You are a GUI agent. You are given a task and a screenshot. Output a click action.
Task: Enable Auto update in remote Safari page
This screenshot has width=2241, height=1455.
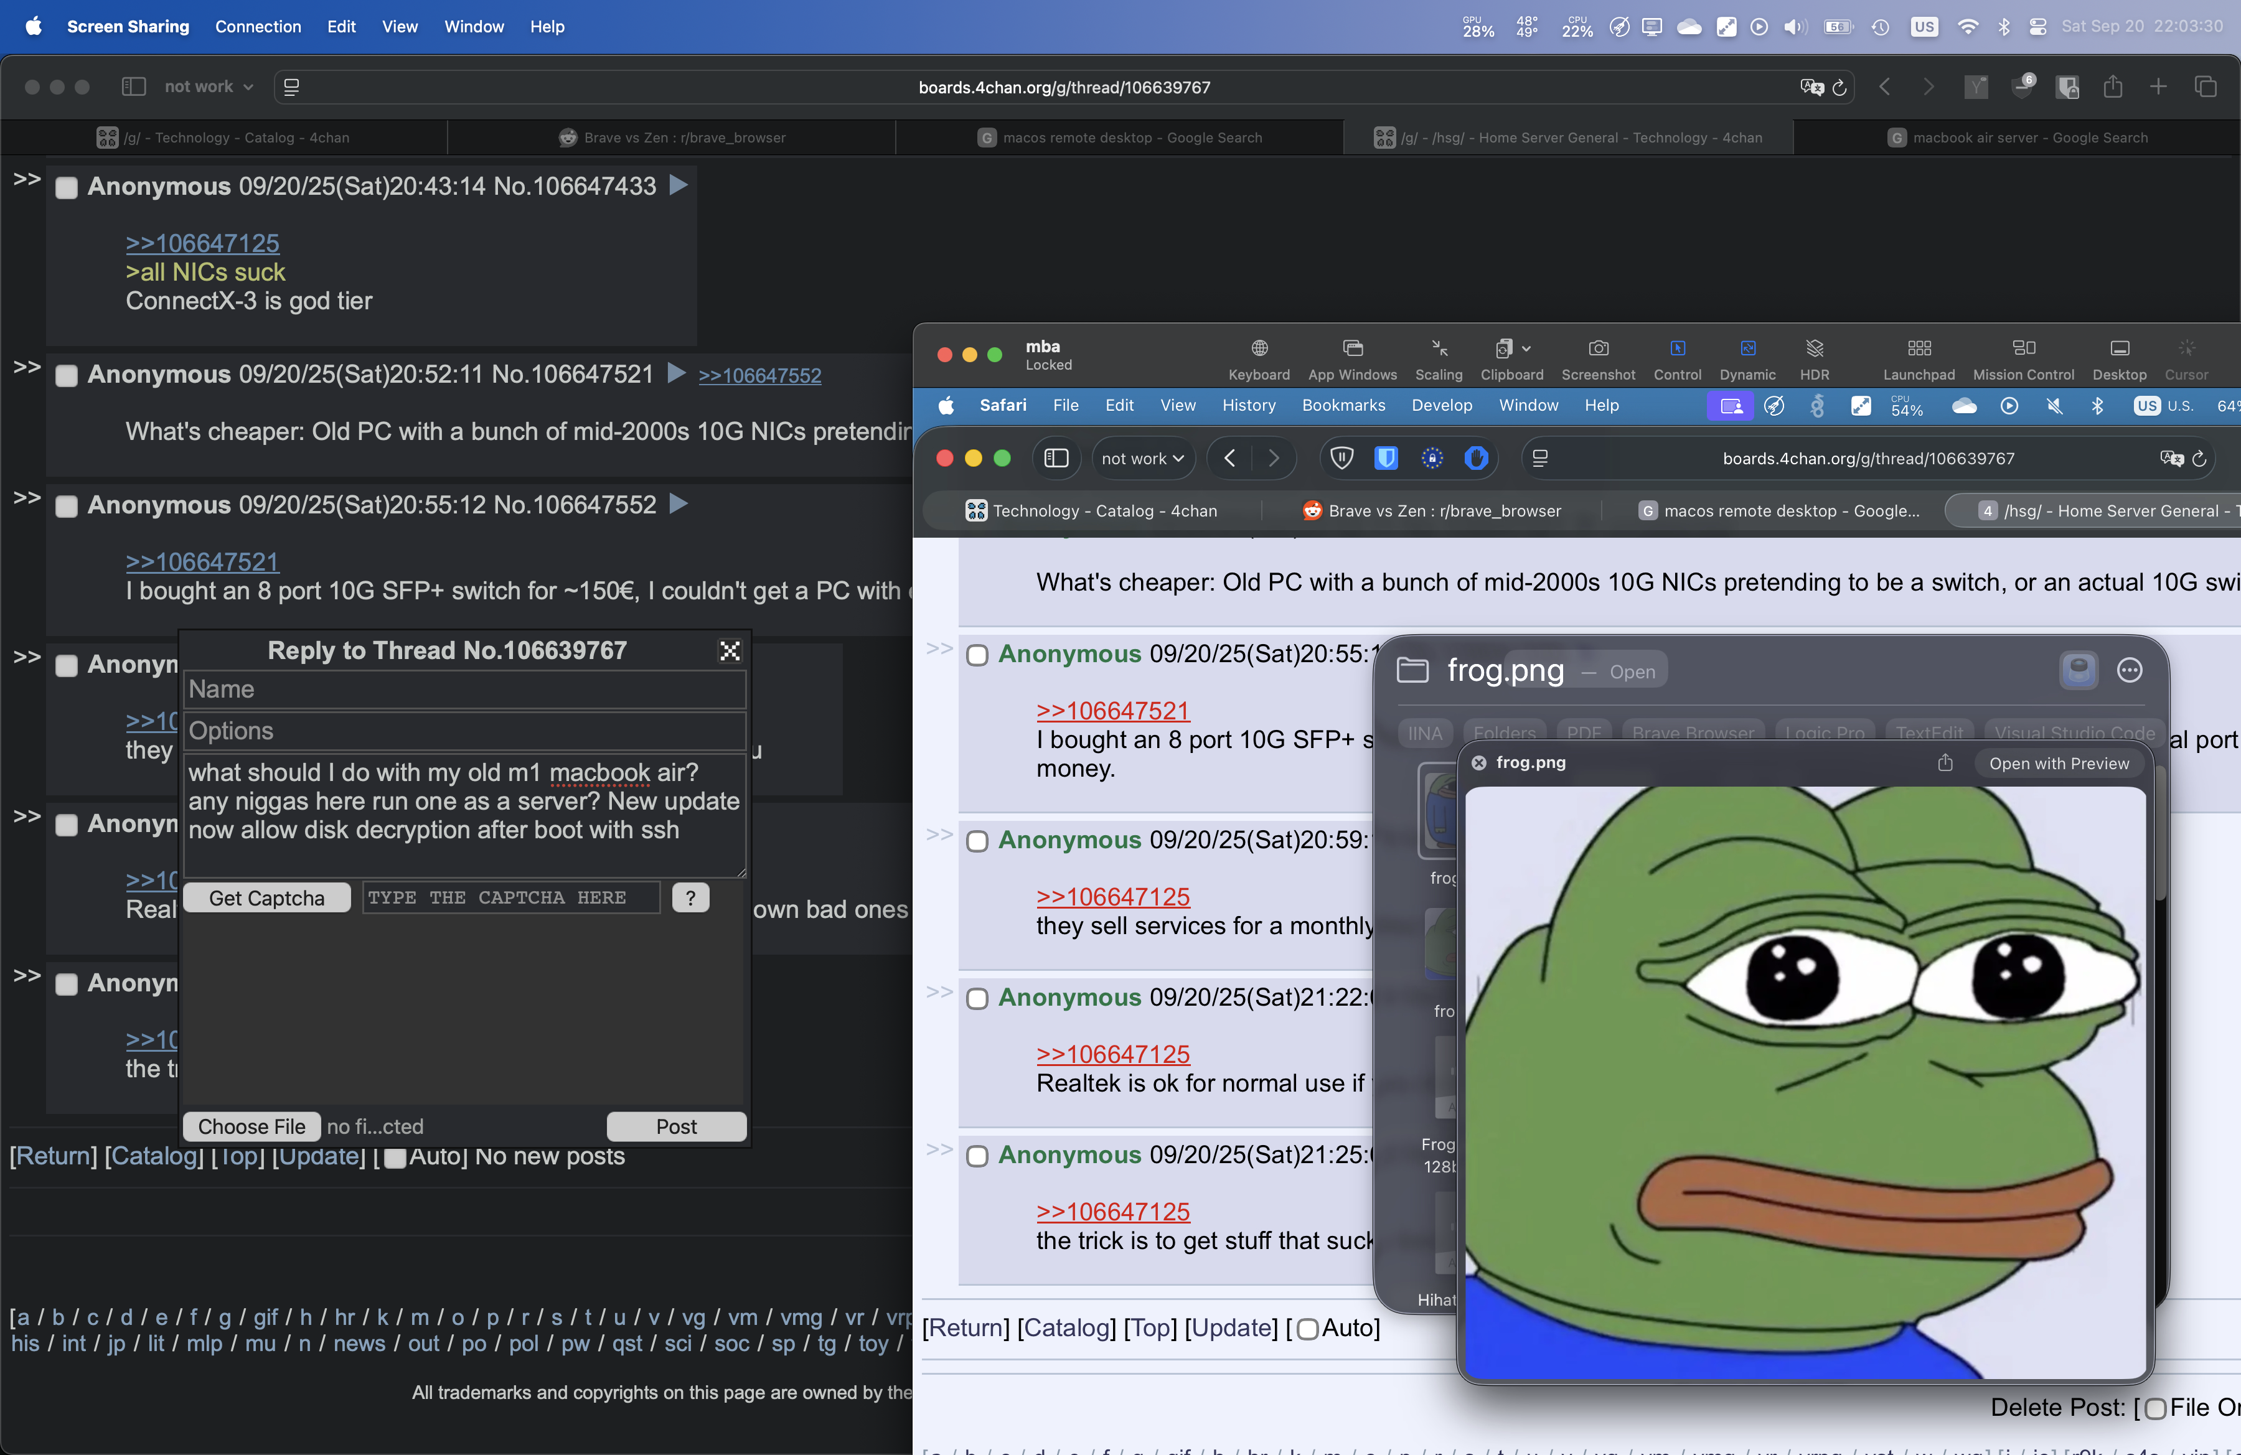click(x=1307, y=1329)
